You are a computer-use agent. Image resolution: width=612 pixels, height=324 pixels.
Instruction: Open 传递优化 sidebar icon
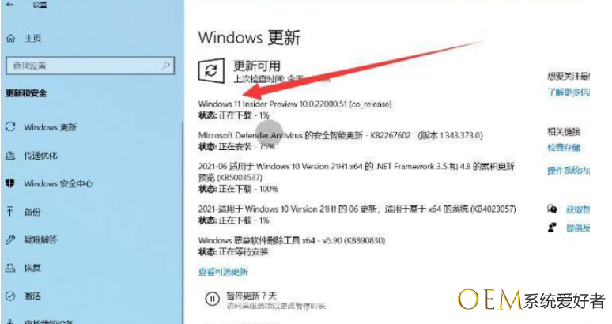10,156
